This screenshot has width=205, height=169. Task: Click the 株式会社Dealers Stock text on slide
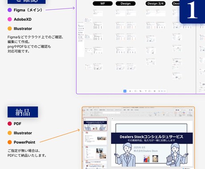146,151
